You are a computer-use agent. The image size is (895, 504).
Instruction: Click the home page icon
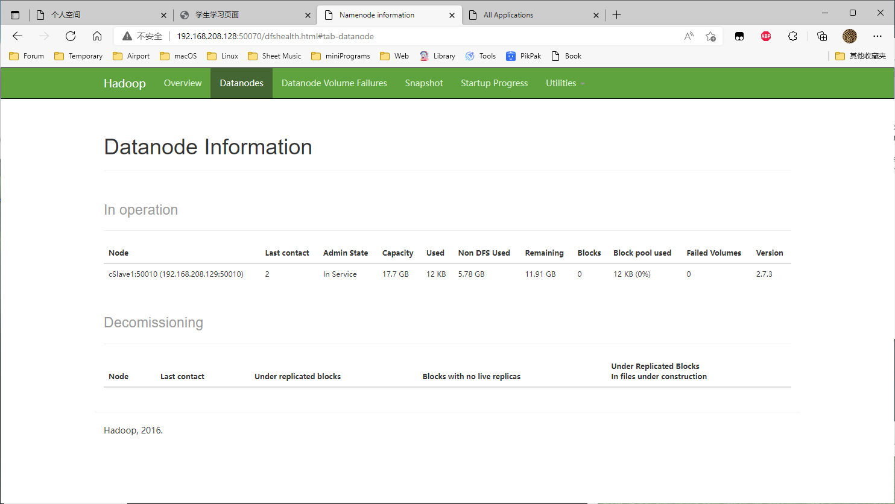coord(97,36)
